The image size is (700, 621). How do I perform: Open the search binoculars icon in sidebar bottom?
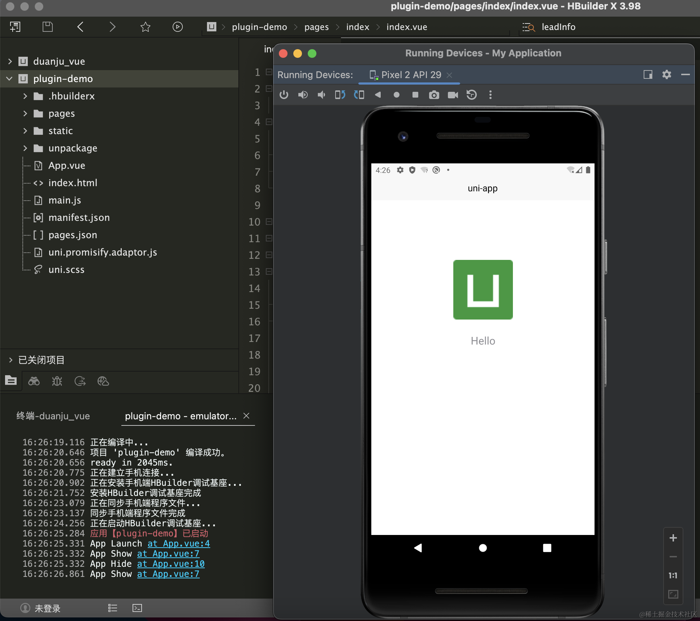pos(34,381)
